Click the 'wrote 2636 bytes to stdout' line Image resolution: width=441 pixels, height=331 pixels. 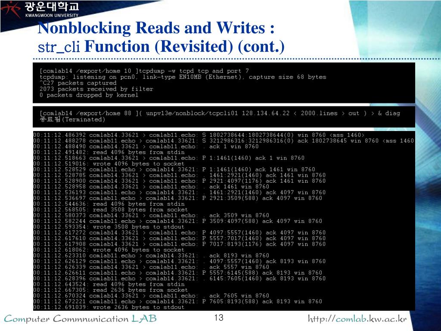[109, 307]
